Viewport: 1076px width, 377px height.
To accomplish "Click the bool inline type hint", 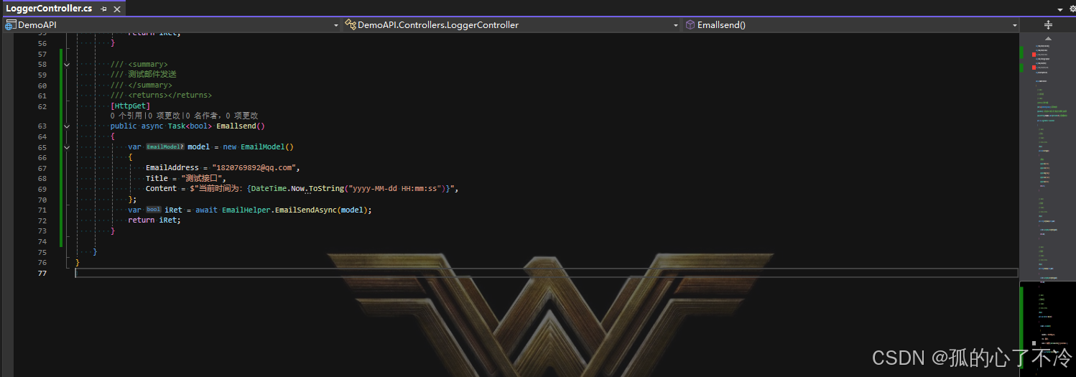I will tap(154, 210).
